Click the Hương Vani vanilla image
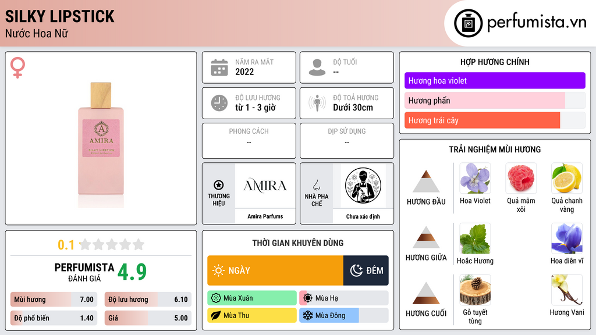 click(x=567, y=290)
